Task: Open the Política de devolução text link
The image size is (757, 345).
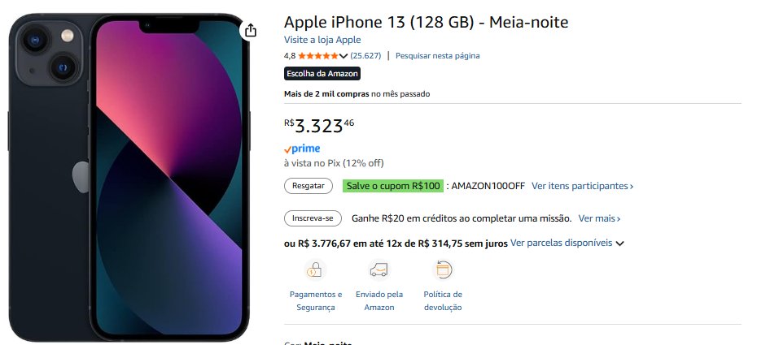Action: (x=443, y=300)
